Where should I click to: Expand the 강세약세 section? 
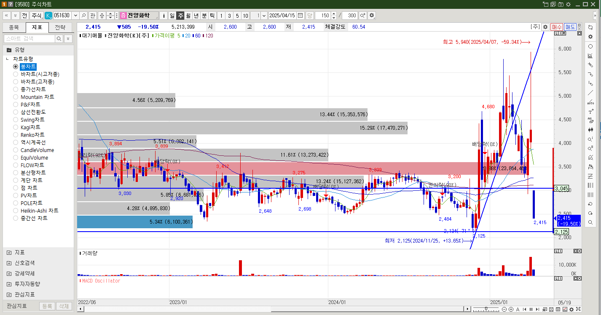[9, 273]
